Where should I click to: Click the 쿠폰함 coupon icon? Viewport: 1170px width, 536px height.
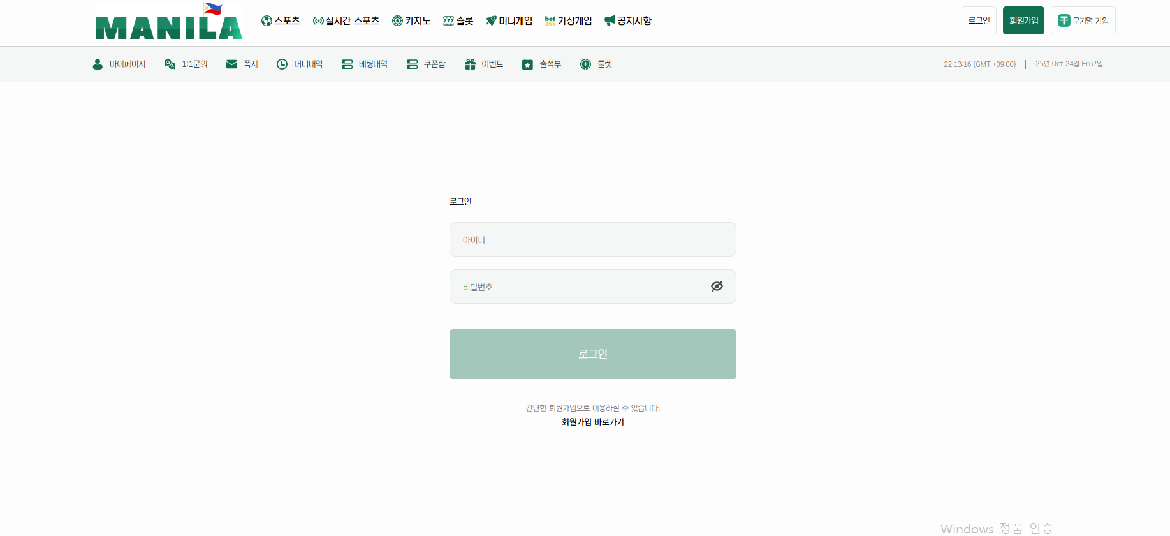pos(412,64)
